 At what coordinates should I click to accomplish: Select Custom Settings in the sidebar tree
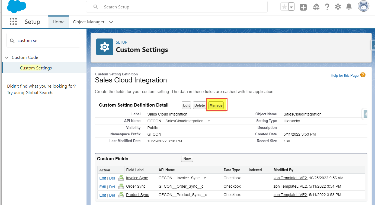(36, 68)
